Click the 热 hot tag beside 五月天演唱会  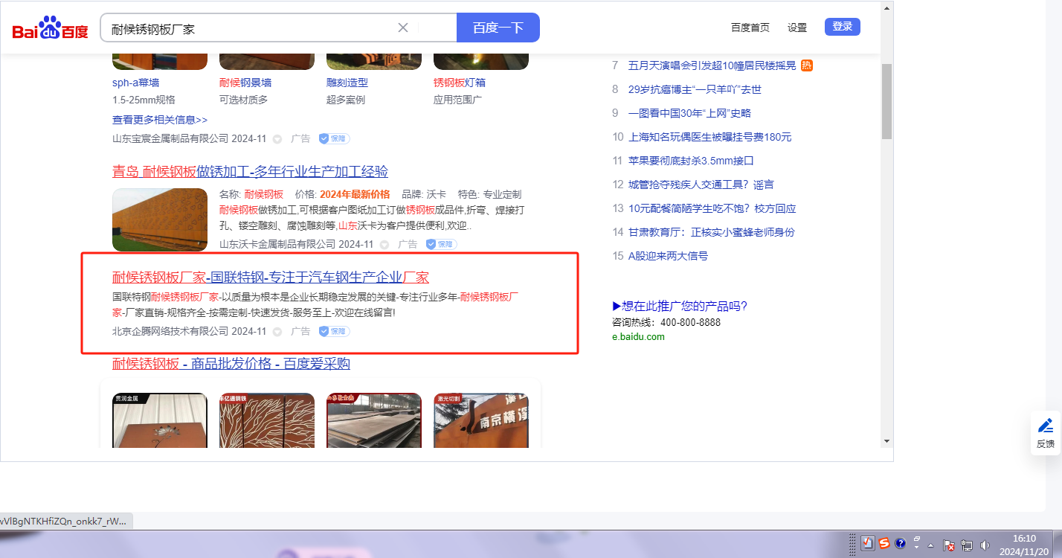pos(807,65)
